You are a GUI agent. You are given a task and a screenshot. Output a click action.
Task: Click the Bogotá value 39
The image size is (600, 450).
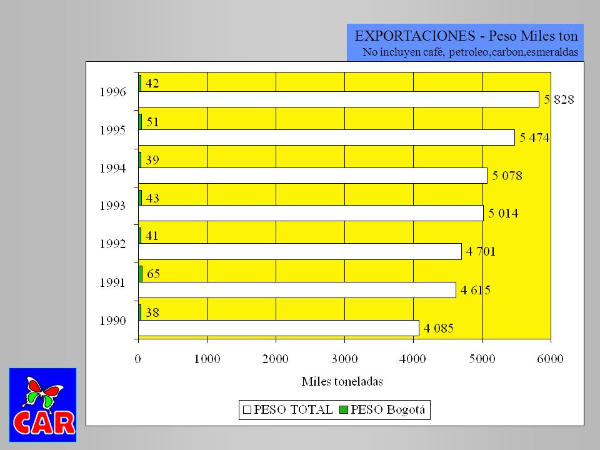tap(152, 160)
